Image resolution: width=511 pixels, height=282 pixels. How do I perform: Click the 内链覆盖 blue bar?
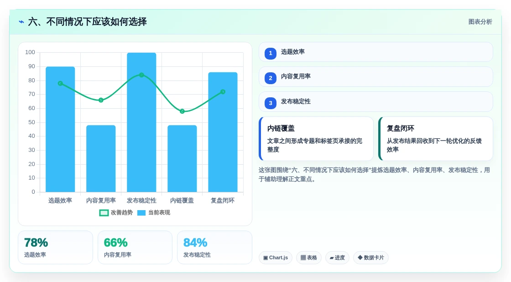click(x=182, y=159)
